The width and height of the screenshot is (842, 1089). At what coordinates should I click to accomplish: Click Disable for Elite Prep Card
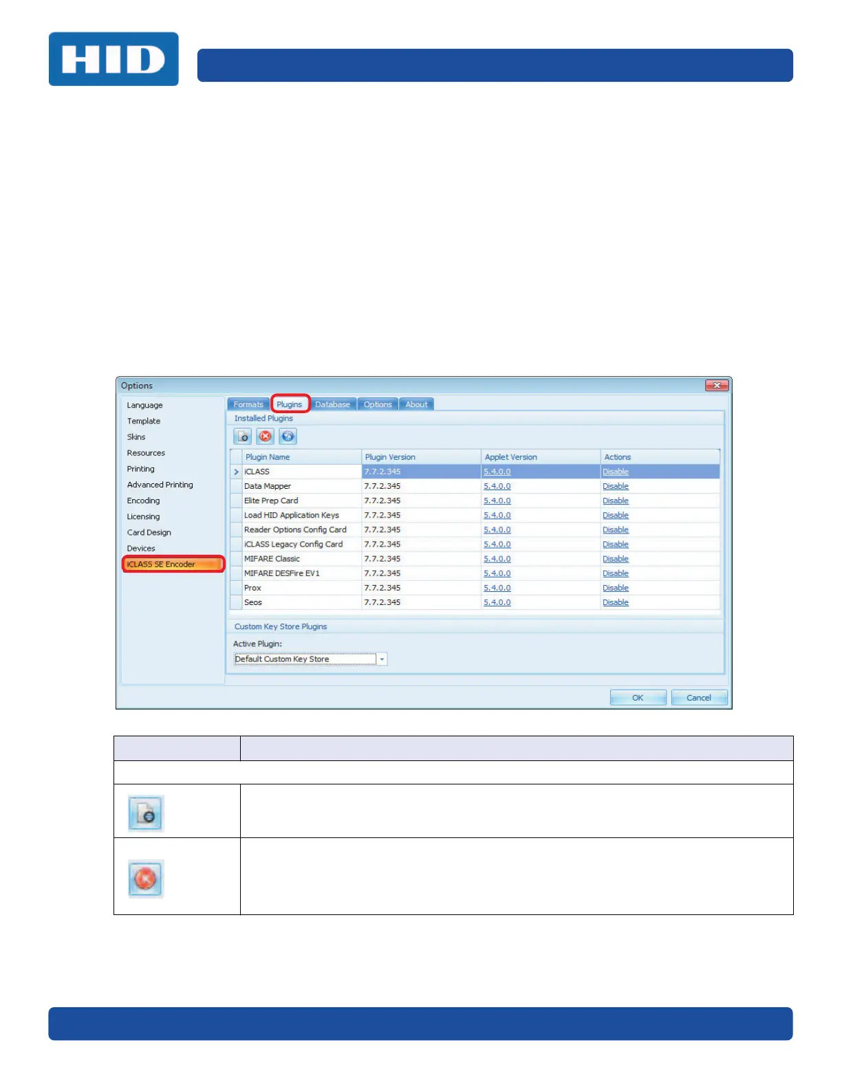(616, 500)
